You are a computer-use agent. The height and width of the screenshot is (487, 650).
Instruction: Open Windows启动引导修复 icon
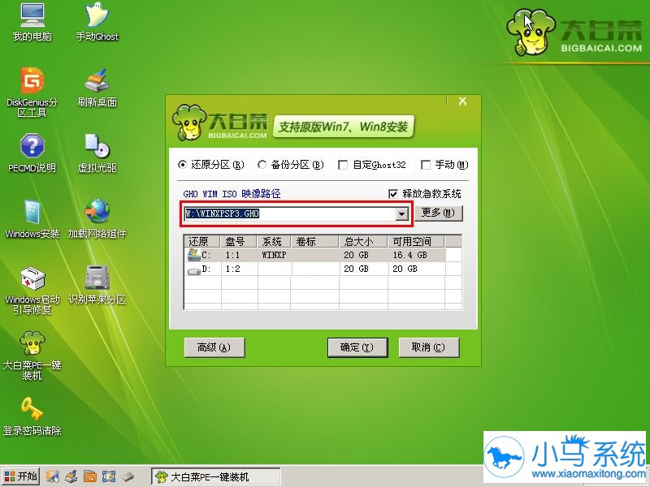click(x=32, y=291)
